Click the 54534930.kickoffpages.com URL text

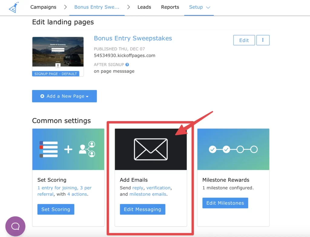(124, 56)
